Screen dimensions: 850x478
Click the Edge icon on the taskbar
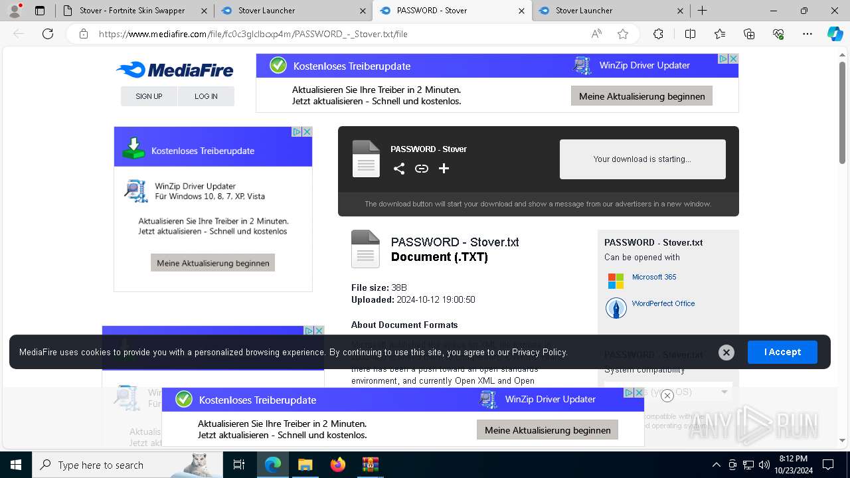tap(273, 465)
